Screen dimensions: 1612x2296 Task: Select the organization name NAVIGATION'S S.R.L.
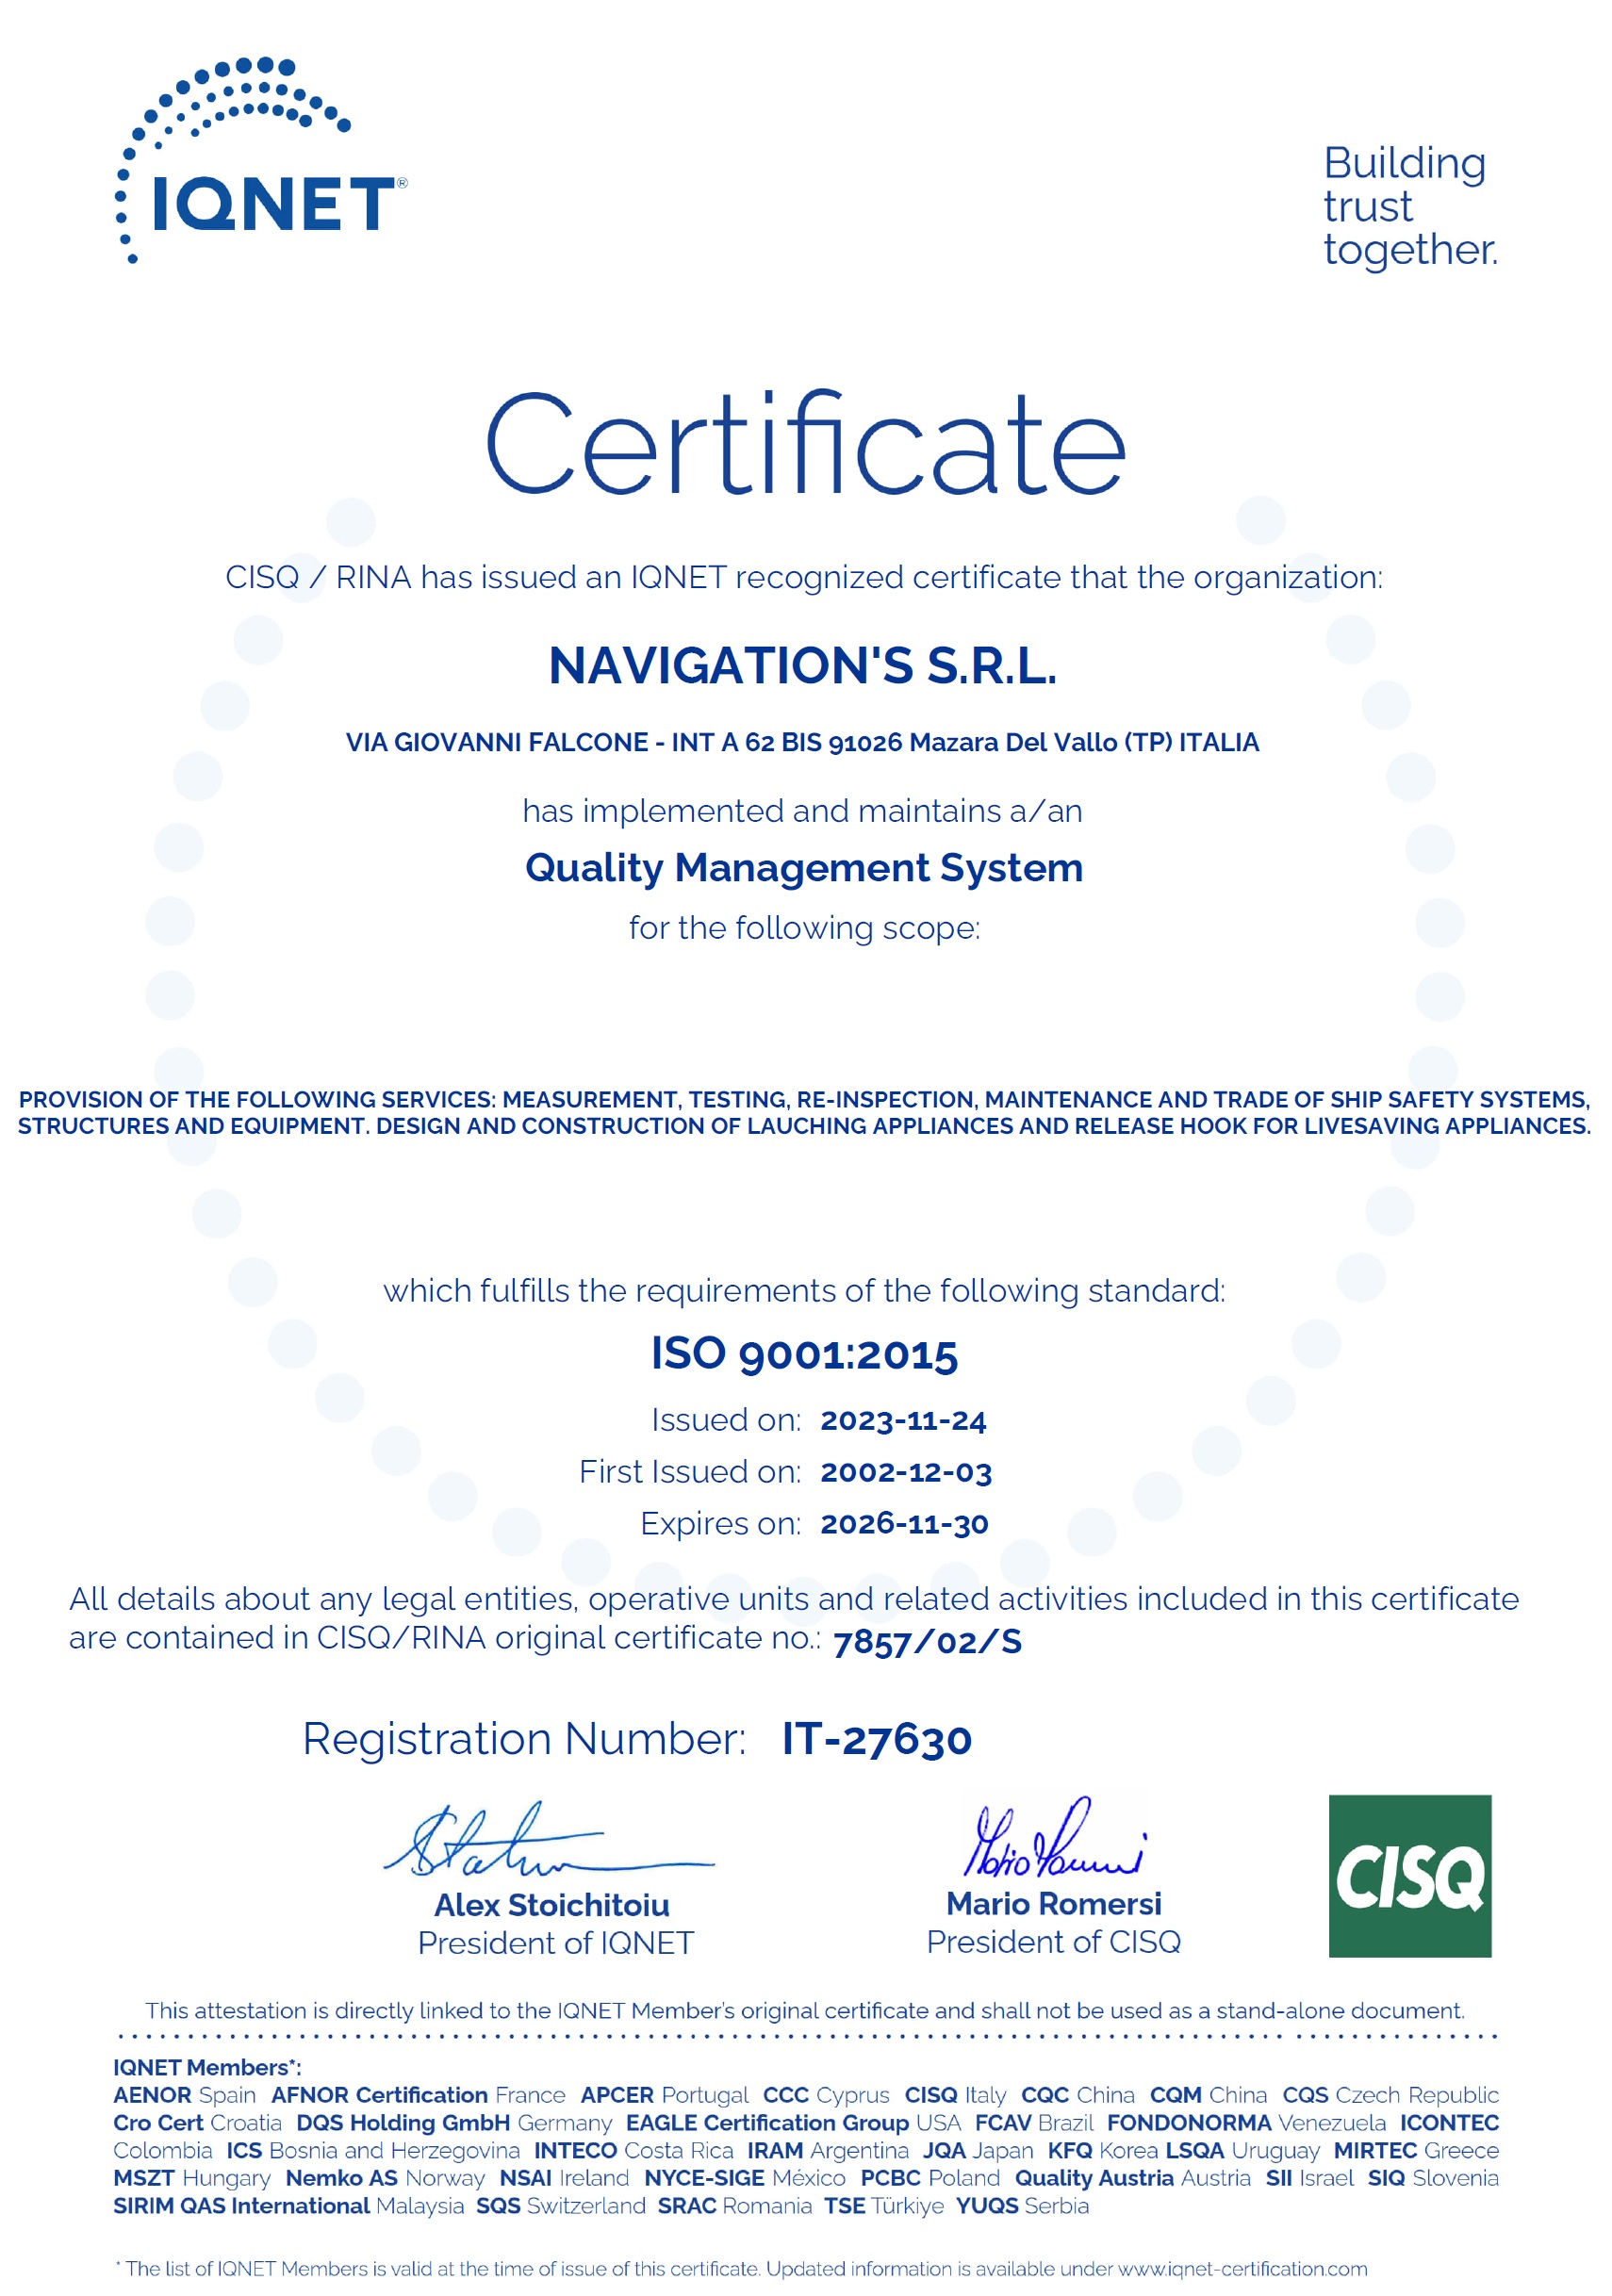click(x=803, y=665)
